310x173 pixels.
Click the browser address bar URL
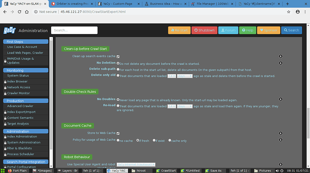pos(93,12)
